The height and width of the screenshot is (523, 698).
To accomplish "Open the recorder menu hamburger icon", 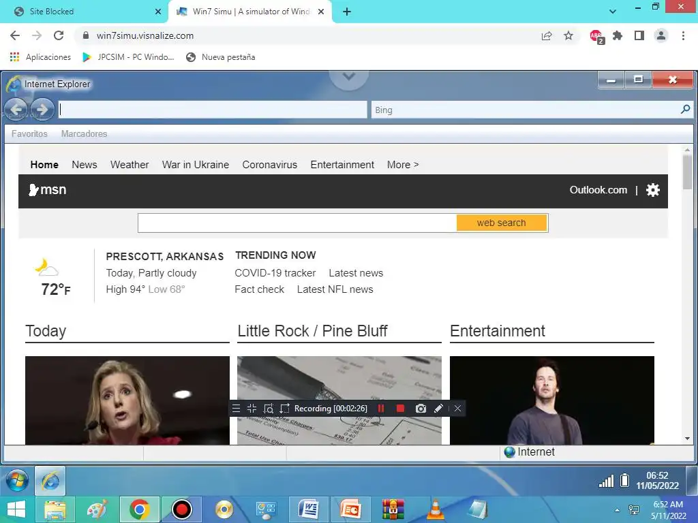I will (236, 409).
